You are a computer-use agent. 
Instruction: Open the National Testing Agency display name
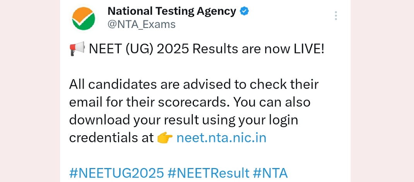171,11
